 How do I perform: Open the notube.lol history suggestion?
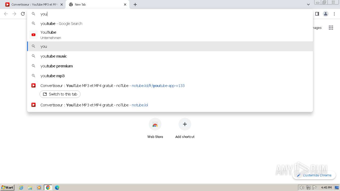click(170, 105)
